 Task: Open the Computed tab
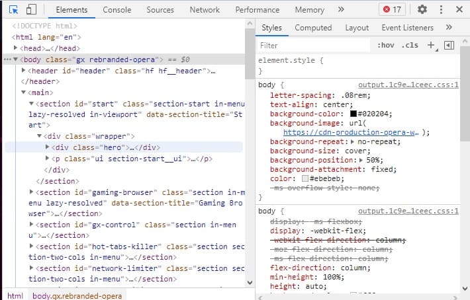[x=313, y=28]
